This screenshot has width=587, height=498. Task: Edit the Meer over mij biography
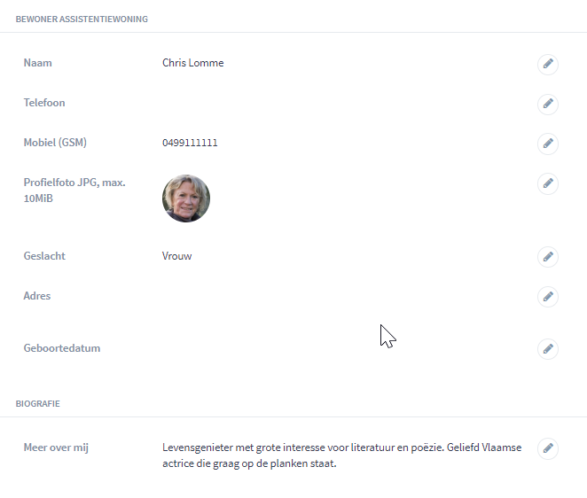point(548,448)
